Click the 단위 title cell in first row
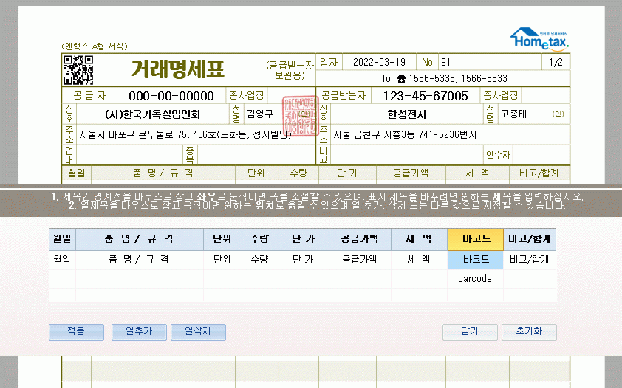 point(222,260)
